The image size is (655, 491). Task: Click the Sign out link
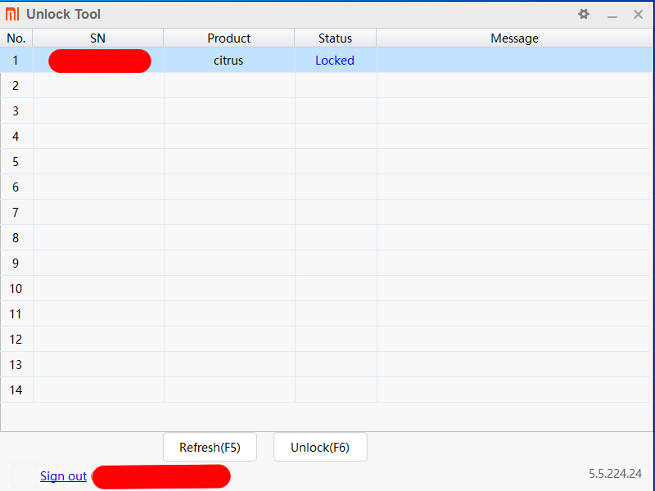[x=63, y=476]
